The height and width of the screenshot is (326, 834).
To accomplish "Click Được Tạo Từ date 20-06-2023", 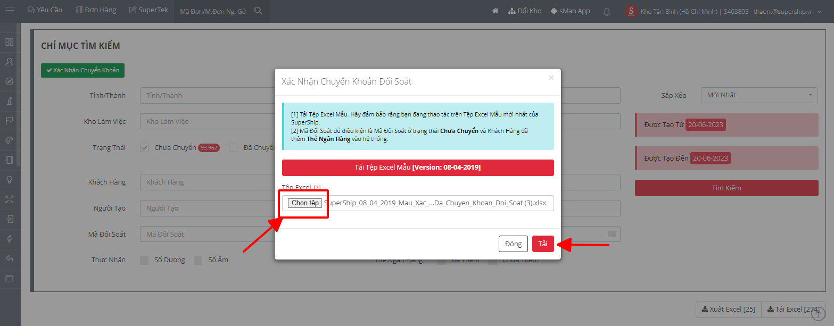I will click(706, 125).
